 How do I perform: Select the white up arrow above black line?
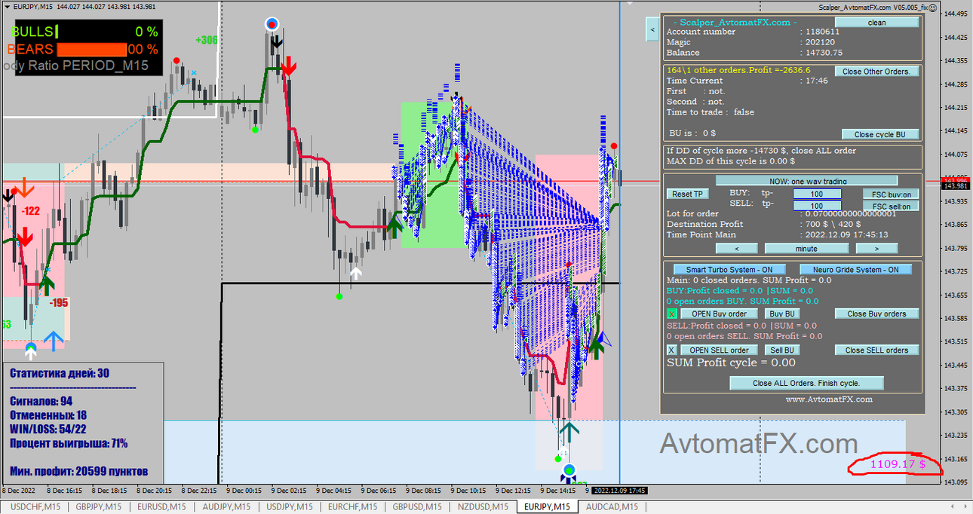click(355, 274)
